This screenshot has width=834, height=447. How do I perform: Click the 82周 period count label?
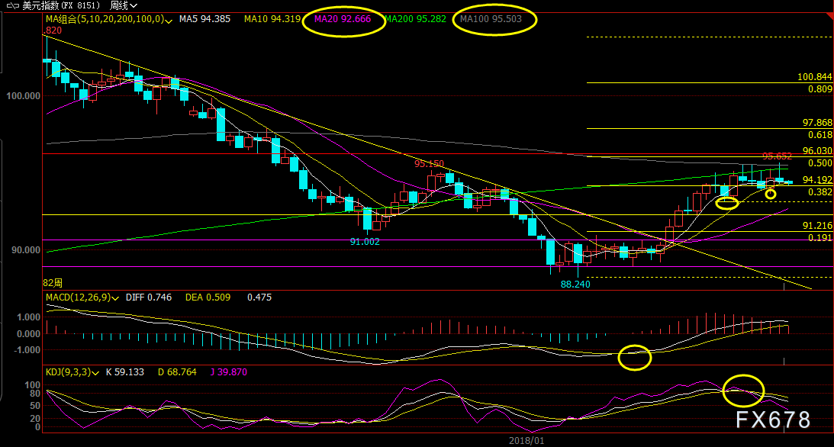click(x=53, y=283)
